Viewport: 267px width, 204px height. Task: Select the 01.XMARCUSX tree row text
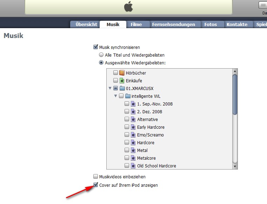pyautogui.click(x=140, y=88)
